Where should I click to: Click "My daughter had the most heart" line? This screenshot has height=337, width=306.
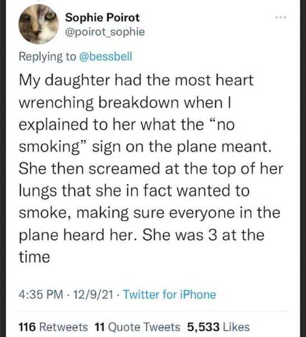click(136, 80)
